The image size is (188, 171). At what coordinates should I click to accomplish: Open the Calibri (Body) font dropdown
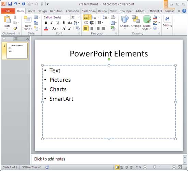coord(69,17)
